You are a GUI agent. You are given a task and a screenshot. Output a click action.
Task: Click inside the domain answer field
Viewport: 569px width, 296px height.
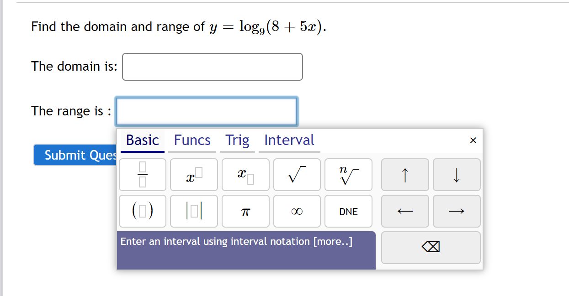point(212,67)
